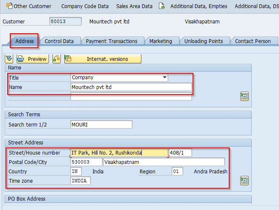The height and width of the screenshot is (210, 279).
Task: Click the double-arrow collapse icon beside Preview
Action: [9, 59]
